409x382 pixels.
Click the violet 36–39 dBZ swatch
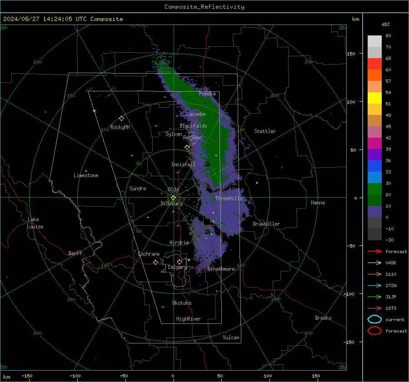click(374, 154)
